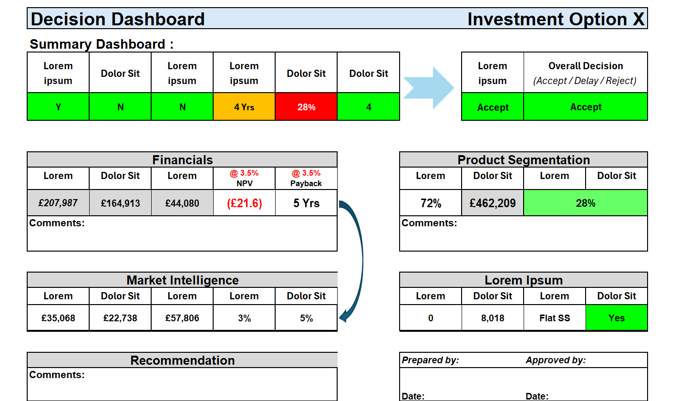Click the red (£21.6) NPV value

click(x=244, y=203)
